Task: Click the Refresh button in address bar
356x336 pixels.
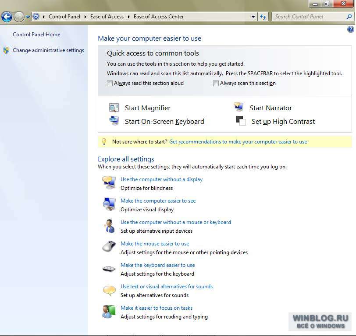Action: [263, 17]
